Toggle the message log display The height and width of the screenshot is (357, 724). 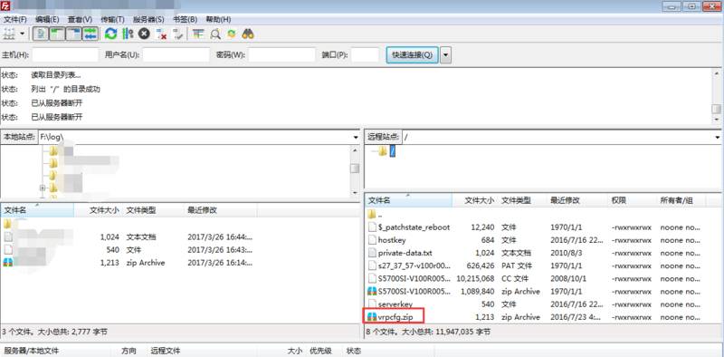point(41,34)
